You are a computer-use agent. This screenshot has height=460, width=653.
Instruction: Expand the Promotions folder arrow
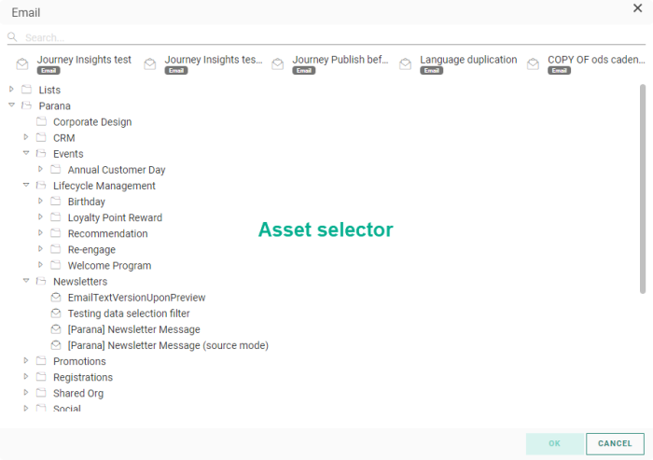coord(26,361)
